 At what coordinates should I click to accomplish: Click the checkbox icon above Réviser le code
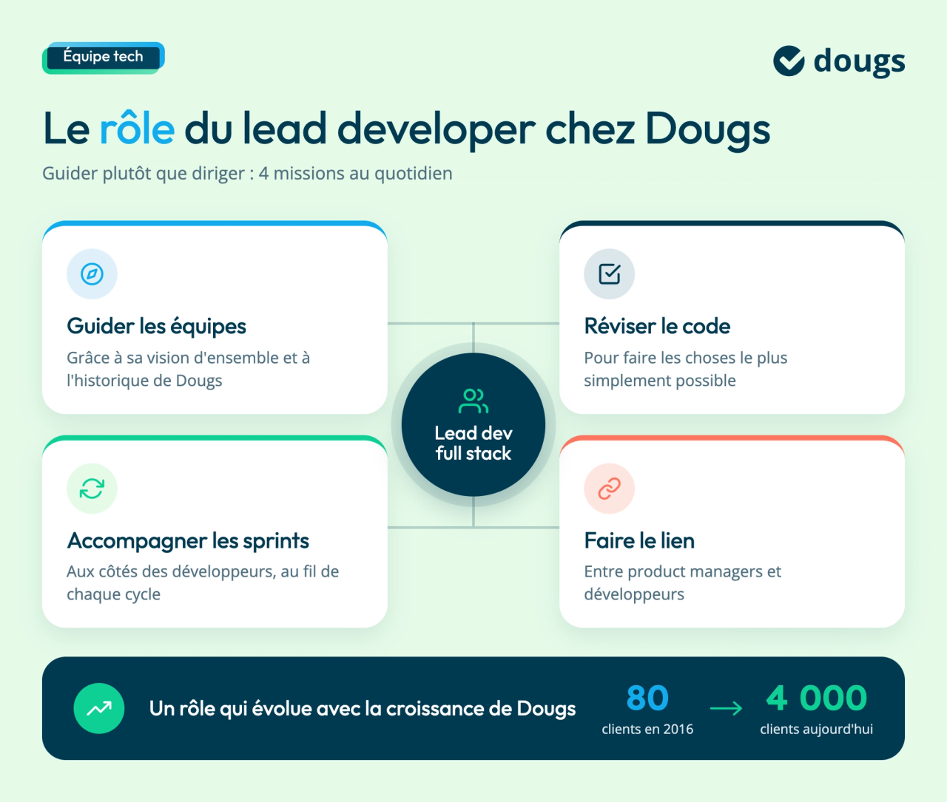coord(610,274)
